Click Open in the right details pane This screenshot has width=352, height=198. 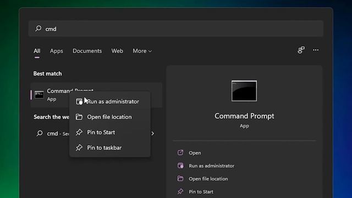click(195, 153)
